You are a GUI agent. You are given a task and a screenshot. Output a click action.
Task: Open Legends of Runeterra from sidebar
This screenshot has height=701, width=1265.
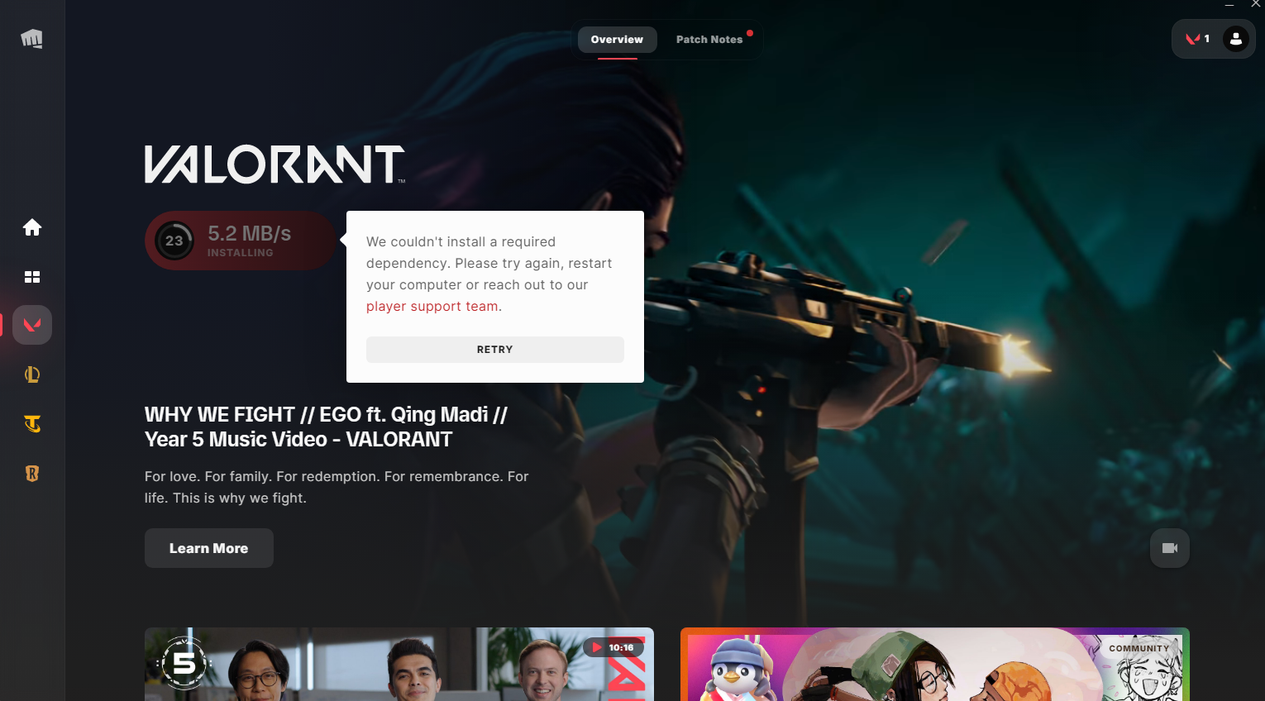coord(32,474)
